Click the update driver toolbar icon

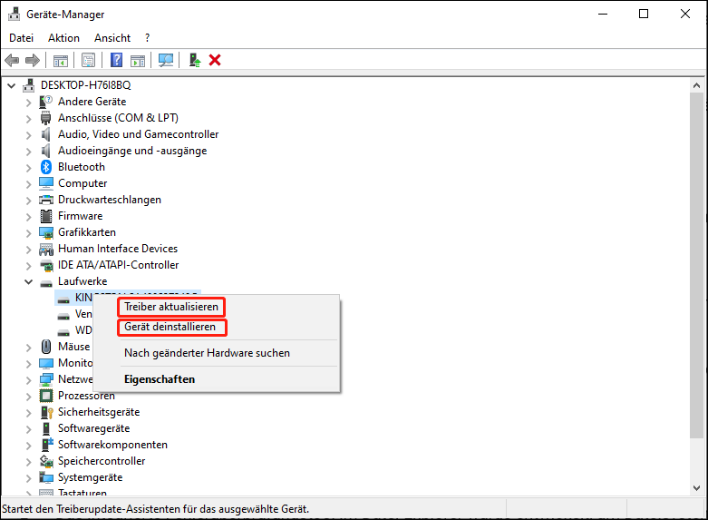(x=195, y=60)
